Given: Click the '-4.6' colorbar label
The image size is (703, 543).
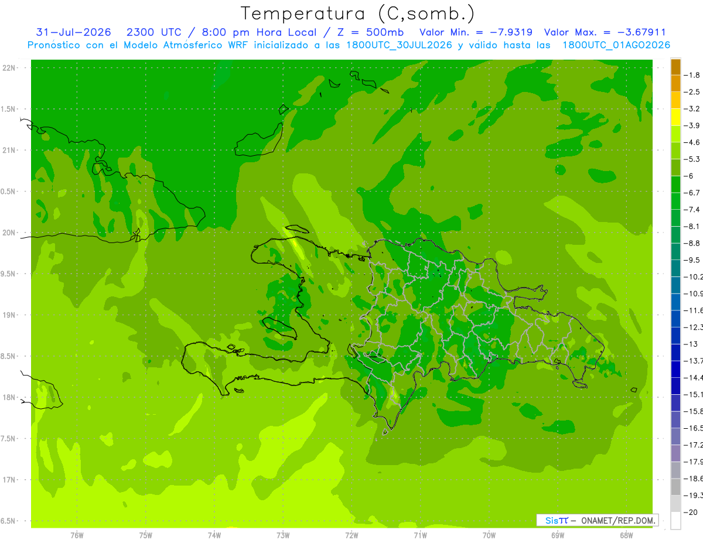Looking at the screenshot, I should tap(692, 142).
